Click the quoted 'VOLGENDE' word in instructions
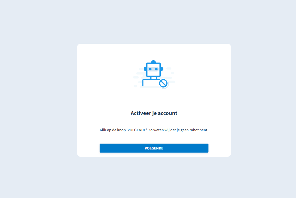The image size is (296, 198). click(x=137, y=130)
